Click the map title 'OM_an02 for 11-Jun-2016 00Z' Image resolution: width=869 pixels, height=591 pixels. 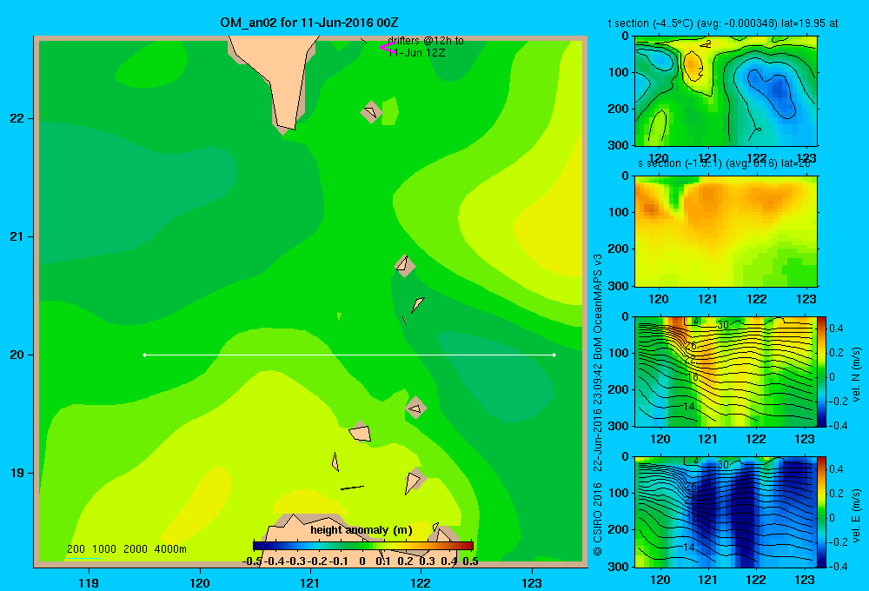(308, 23)
